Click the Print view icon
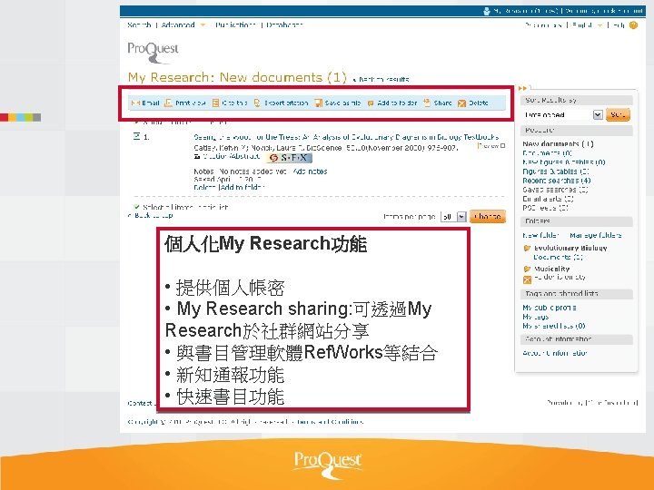The height and width of the screenshot is (490, 654). [x=168, y=103]
